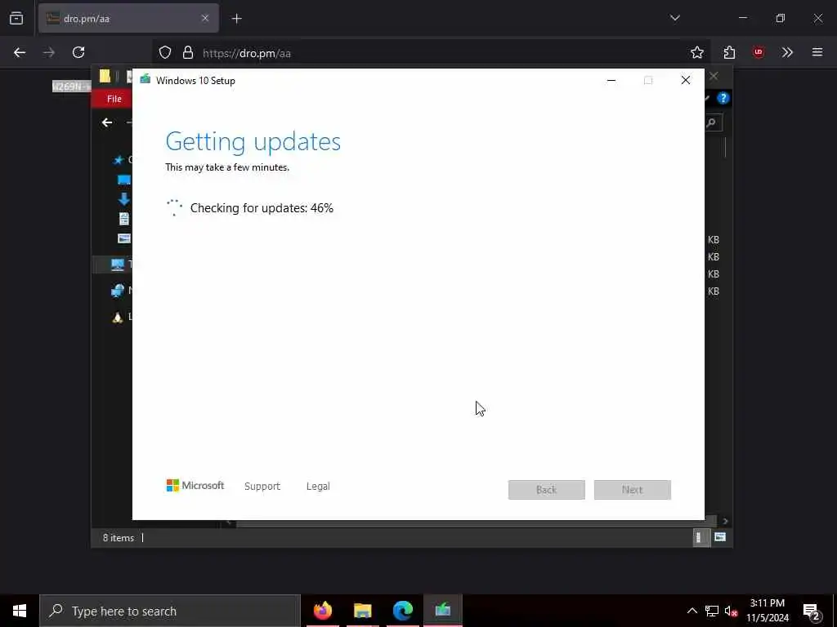Open Microsoft Edge from the taskbar
837x627 pixels.
pos(402,611)
